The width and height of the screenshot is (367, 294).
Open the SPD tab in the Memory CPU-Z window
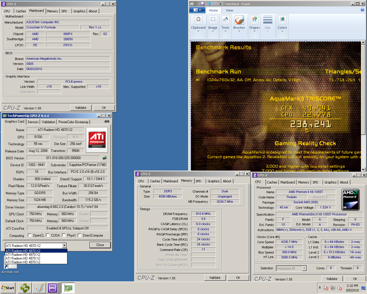pos(198,181)
